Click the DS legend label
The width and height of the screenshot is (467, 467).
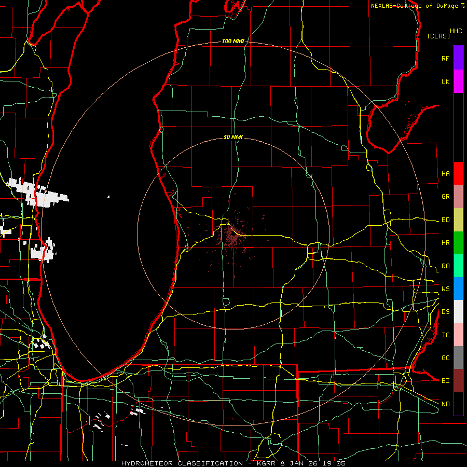coord(446,311)
